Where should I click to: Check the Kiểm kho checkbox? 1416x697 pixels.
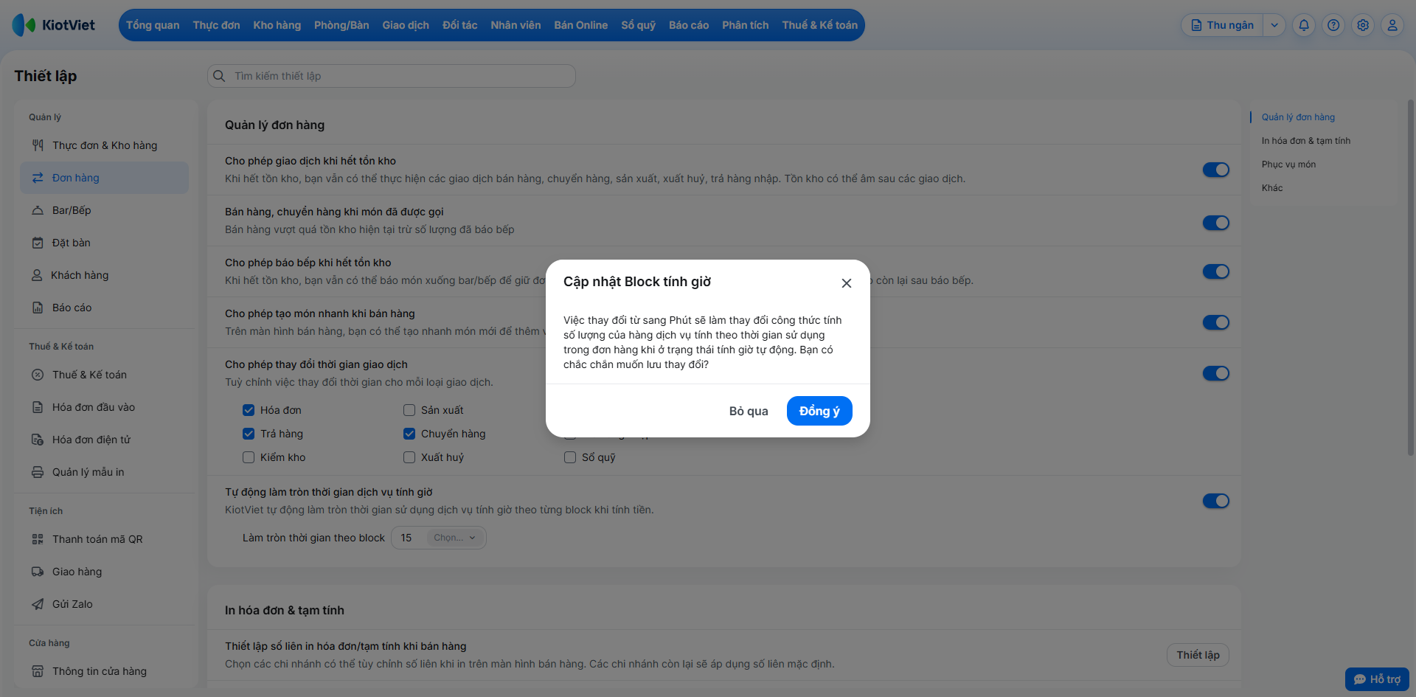coord(249,457)
